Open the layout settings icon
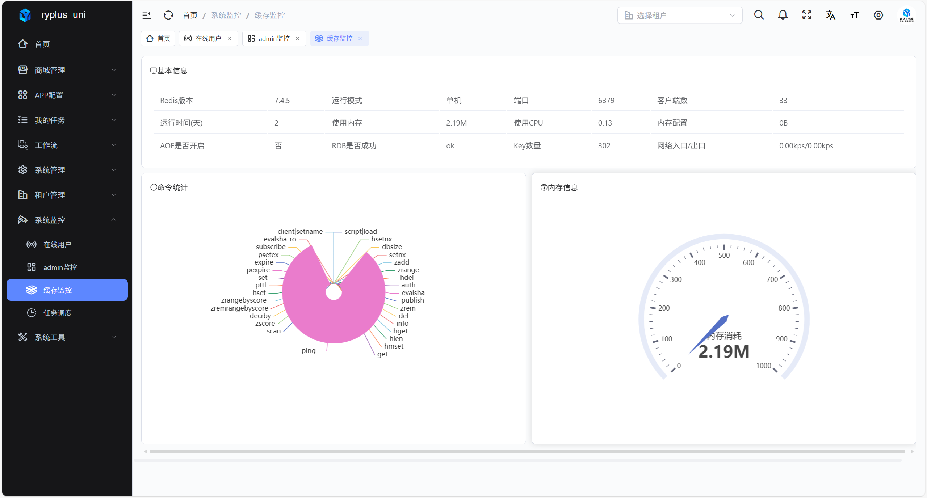 878,15
